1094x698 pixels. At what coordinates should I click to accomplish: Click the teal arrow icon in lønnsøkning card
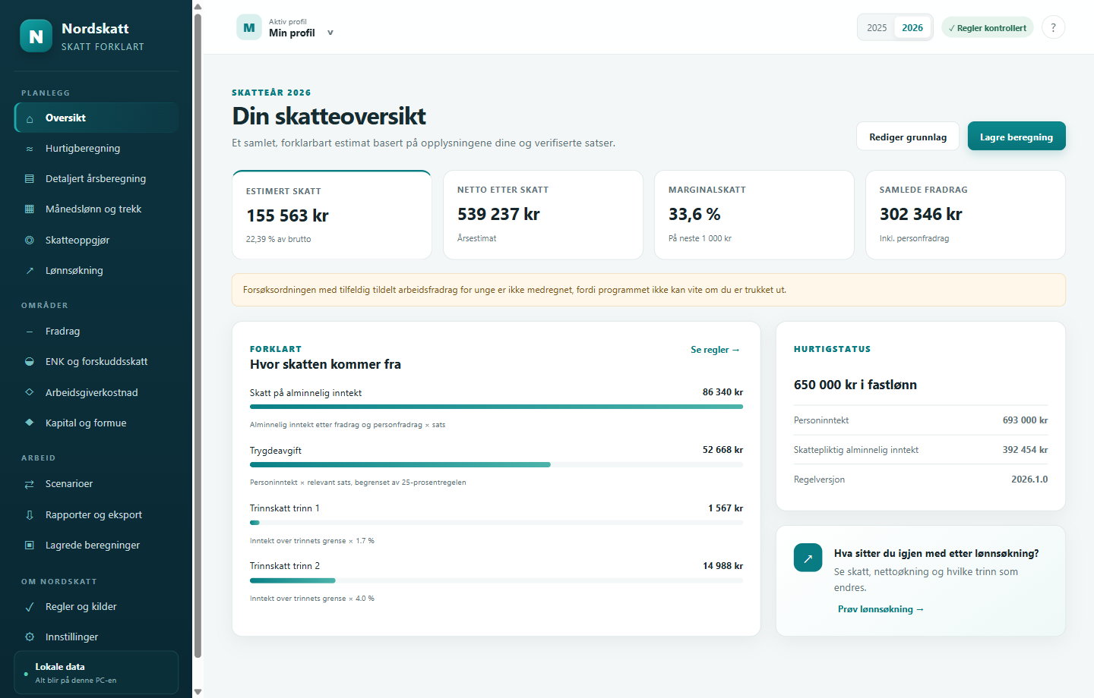coord(808,558)
